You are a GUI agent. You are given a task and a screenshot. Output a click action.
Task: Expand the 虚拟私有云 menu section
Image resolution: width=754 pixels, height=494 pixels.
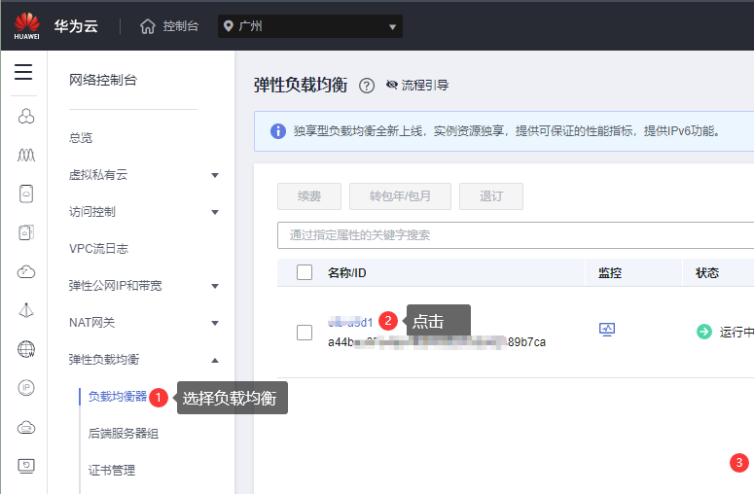pos(215,175)
